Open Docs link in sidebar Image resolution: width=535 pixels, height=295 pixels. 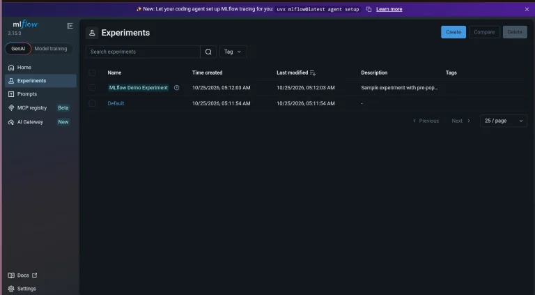click(22, 275)
